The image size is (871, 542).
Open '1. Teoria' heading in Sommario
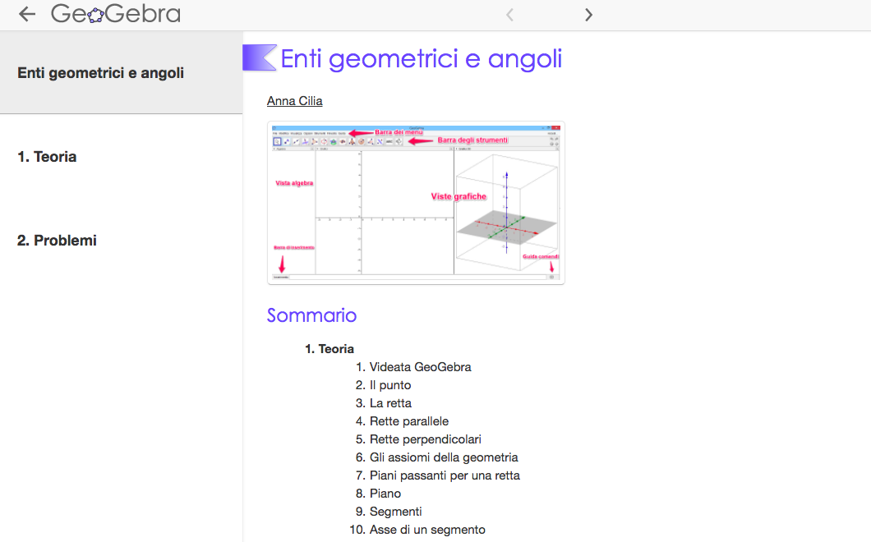(x=330, y=349)
